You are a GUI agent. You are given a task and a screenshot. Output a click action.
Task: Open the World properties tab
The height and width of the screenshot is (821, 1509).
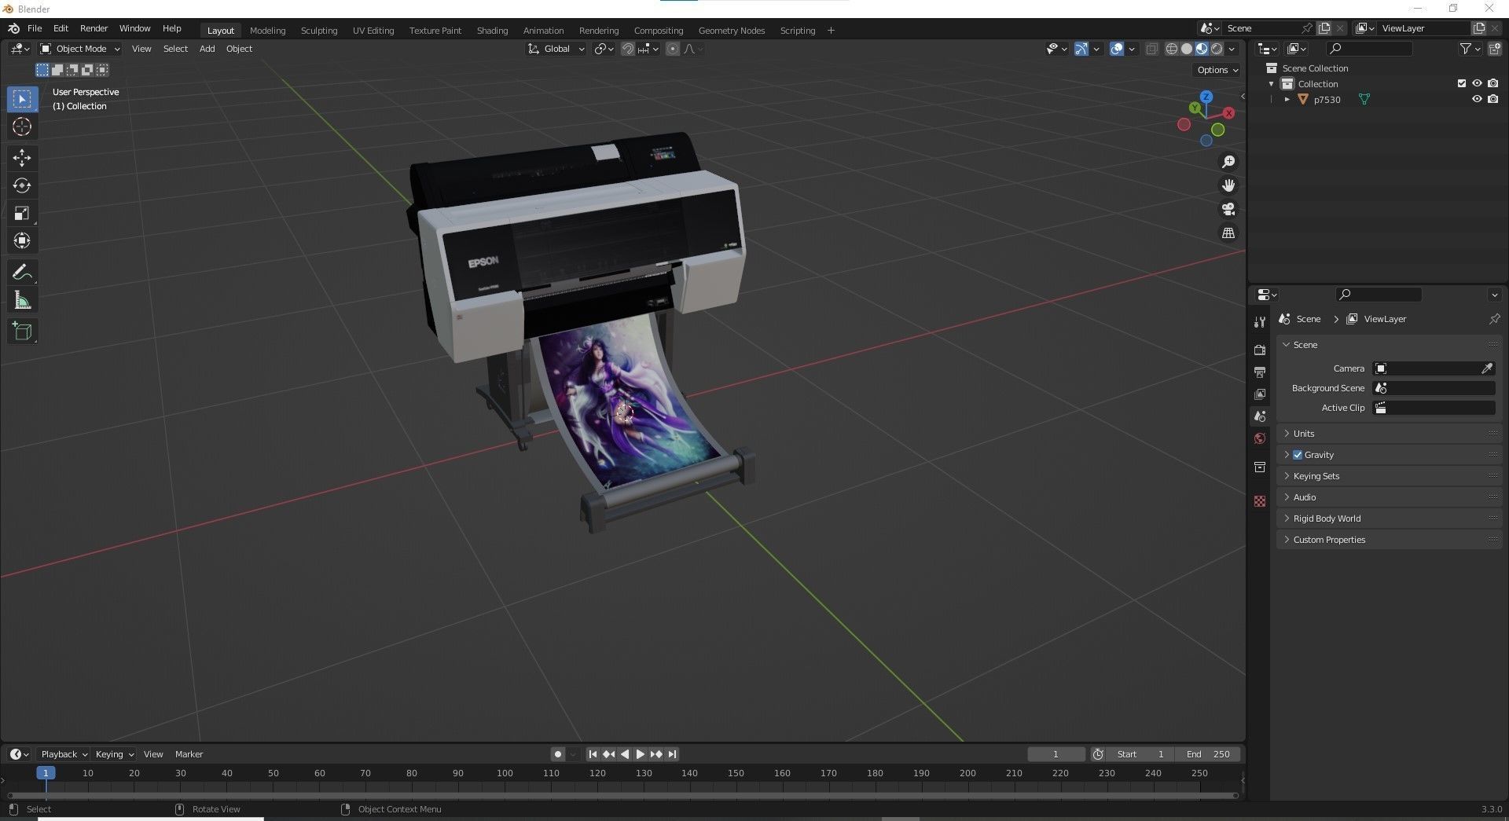[1260, 438]
